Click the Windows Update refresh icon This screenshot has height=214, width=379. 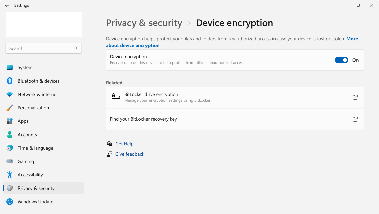(x=10, y=202)
